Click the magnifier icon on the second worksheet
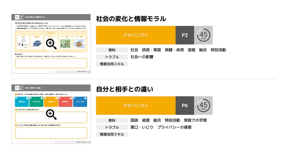282x158 pixels. tap(51, 114)
